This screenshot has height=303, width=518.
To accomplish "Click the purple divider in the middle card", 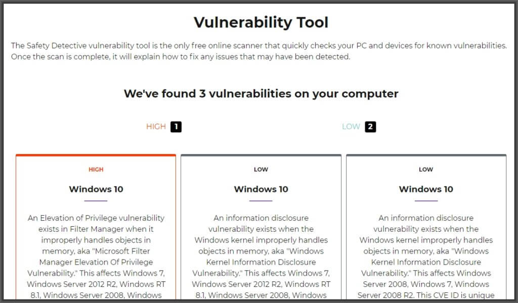I will pos(261,201).
